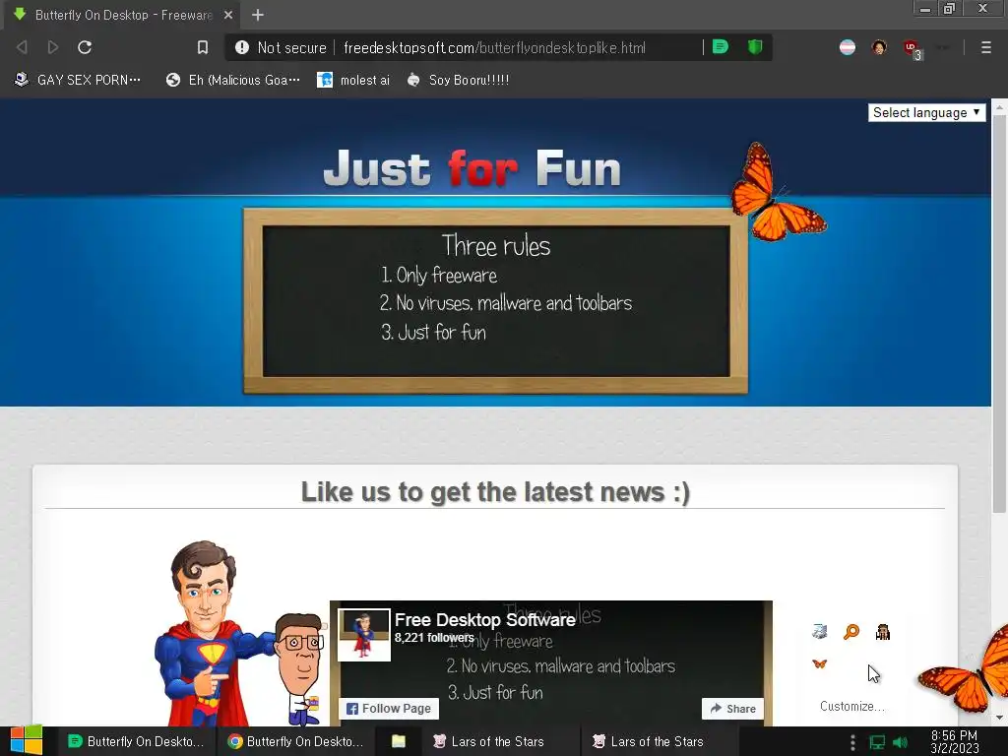
Task: Open the portrait avatar extension icon
Action: pos(879,47)
